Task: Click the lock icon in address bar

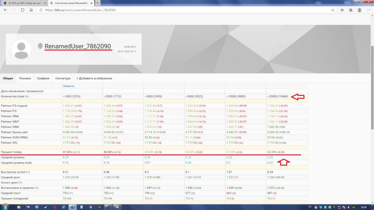Action: pyautogui.click(x=41, y=10)
